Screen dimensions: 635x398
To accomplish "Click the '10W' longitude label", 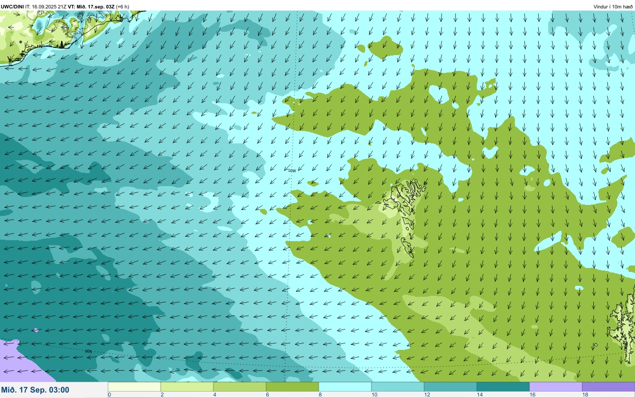I will 292,171.
